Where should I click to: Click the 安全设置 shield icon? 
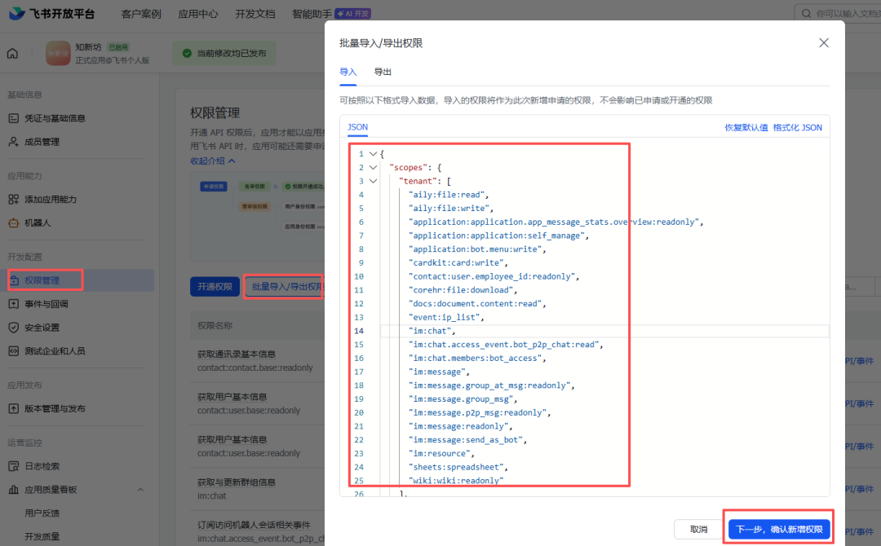coord(14,327)
